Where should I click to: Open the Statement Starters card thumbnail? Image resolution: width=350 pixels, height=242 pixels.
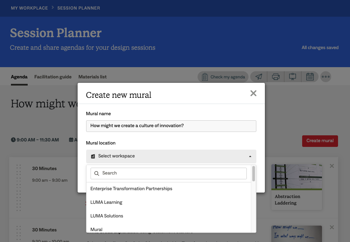pyautogui.click(x=297, y=234)
